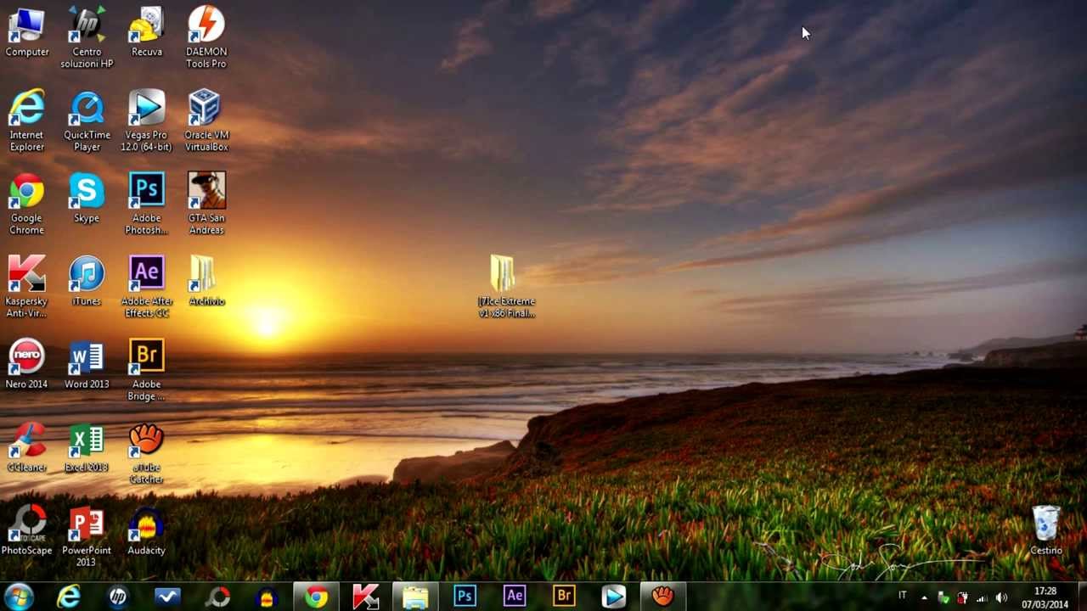Click the IT language indicator
1087x611 pixels.
click(903, 596)
